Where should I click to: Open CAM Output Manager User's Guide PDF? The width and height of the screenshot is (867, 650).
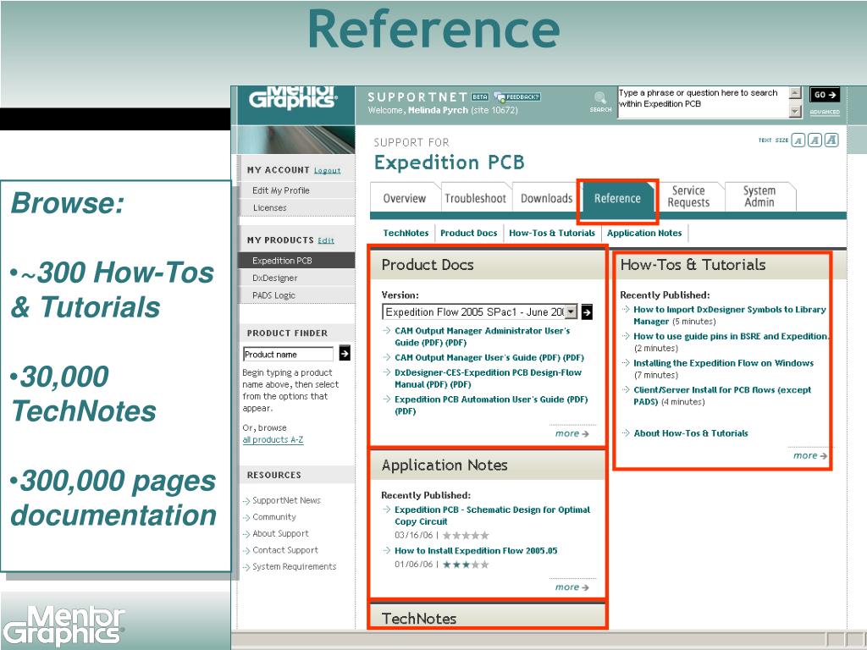pyautogui.click(x=489, y=357)
